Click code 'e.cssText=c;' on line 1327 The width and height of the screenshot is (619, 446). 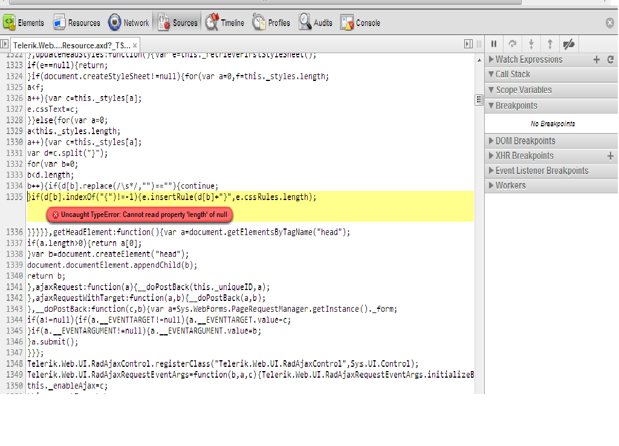[x=53, y=109]
